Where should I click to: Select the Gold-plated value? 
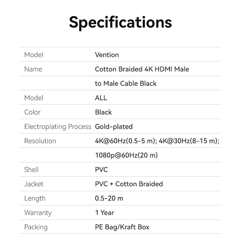pyautogui.click(x=114, y=127)
